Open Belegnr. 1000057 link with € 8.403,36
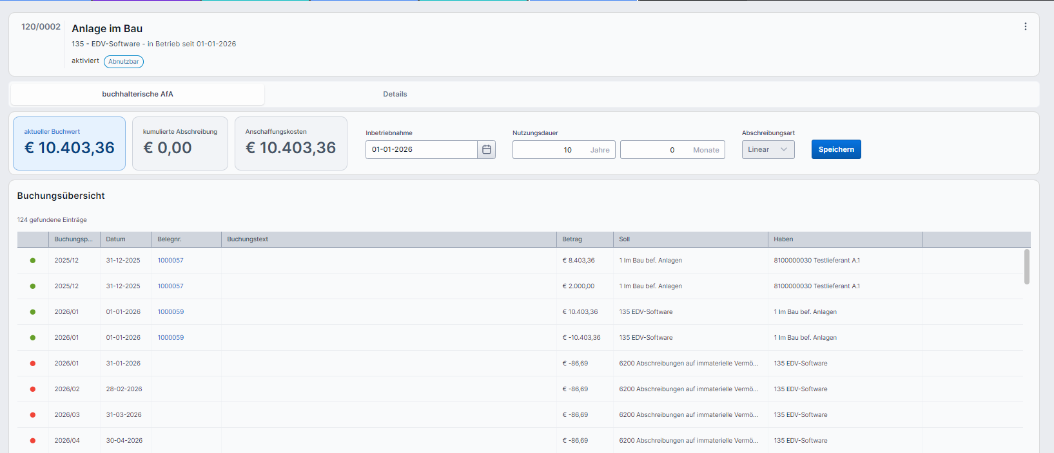Screen dimensions: 1054x453 coord(171,261)
